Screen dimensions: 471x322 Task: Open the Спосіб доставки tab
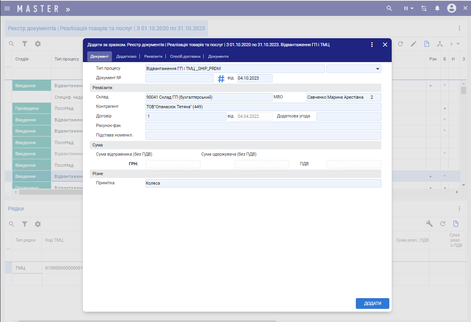click(185, 57)
